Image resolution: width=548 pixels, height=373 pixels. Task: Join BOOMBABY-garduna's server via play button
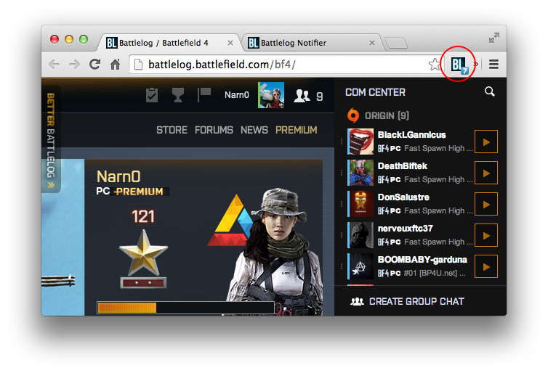point(485,266)
